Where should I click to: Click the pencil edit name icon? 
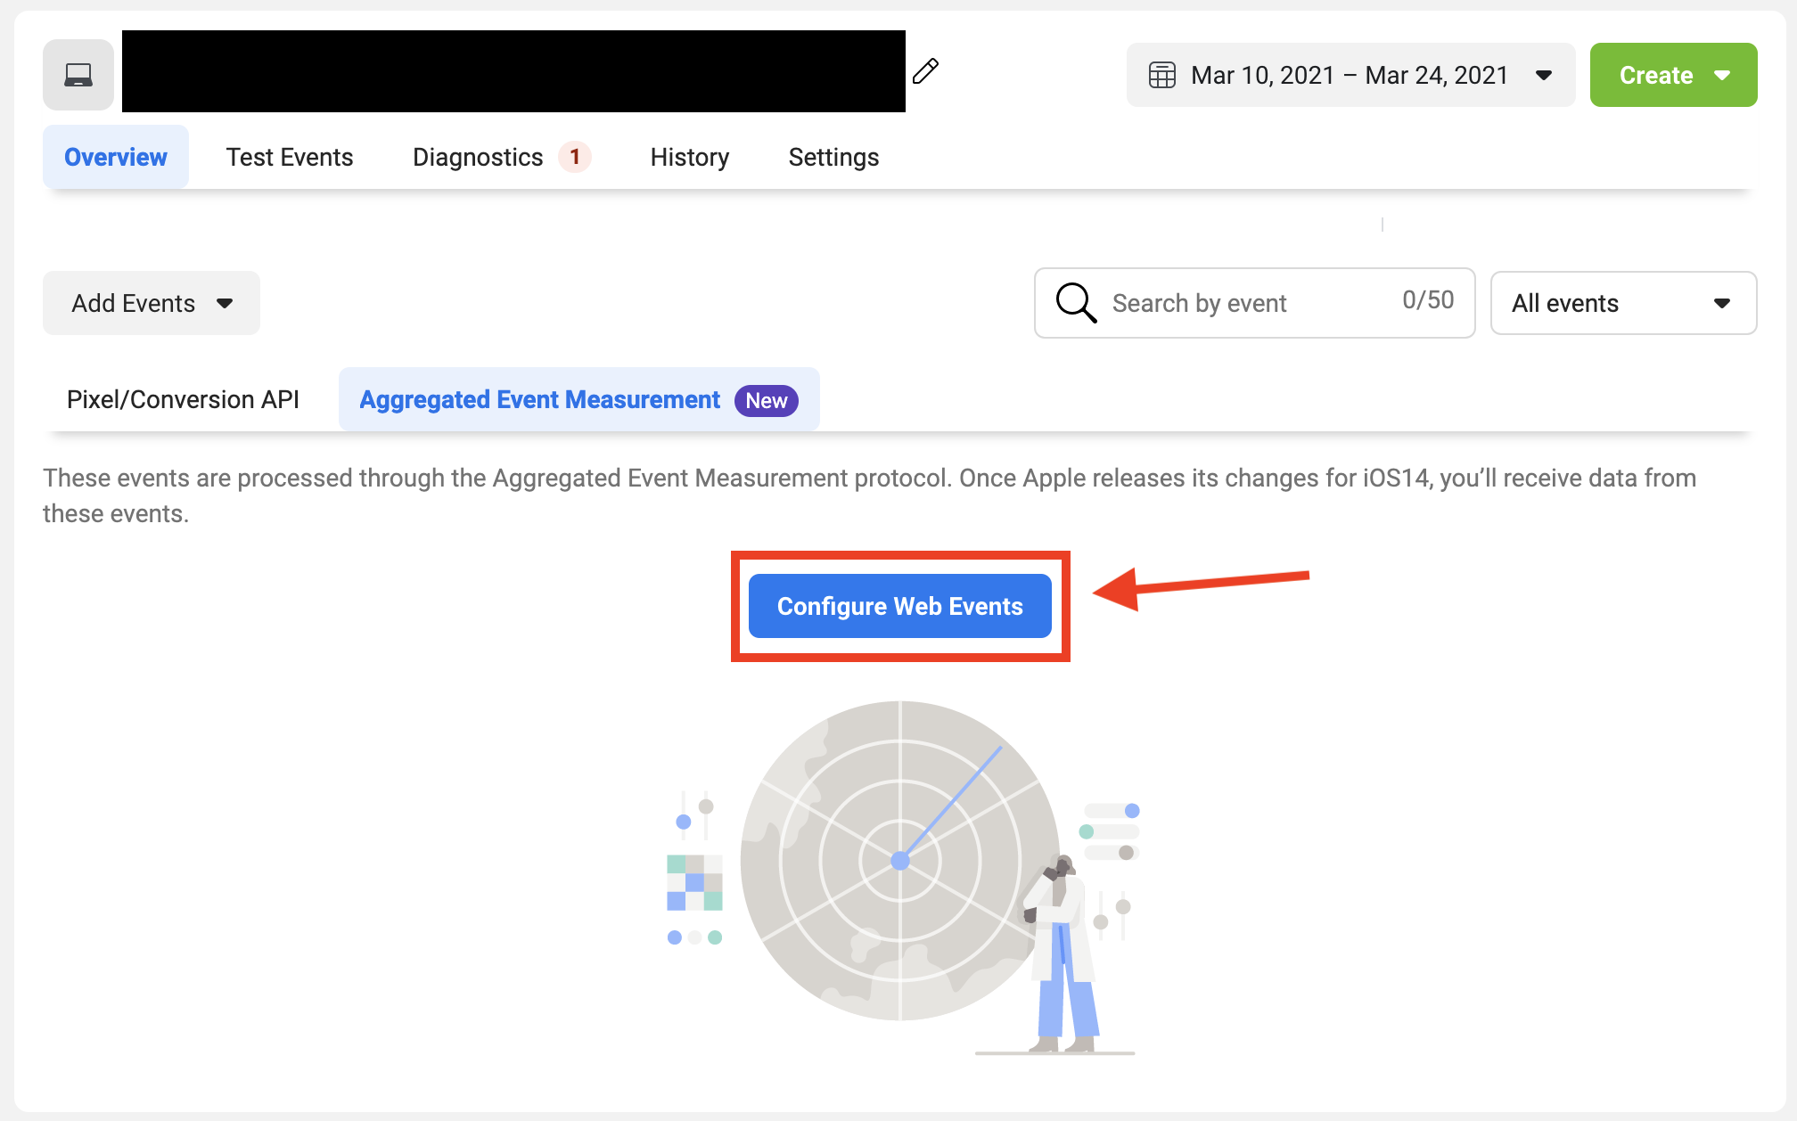tap(926, 70)
